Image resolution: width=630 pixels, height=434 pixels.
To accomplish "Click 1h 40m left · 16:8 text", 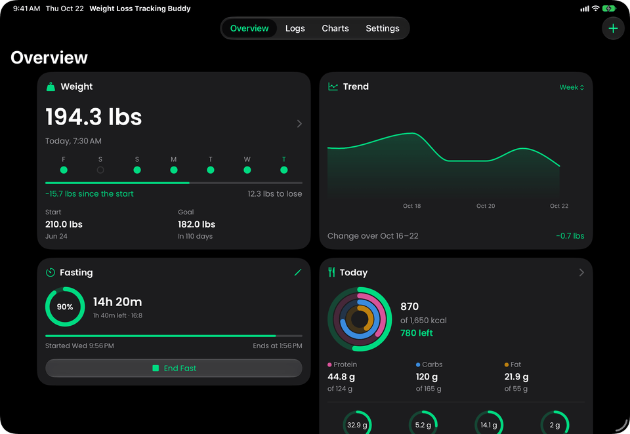I will click(x=117, y=315).
